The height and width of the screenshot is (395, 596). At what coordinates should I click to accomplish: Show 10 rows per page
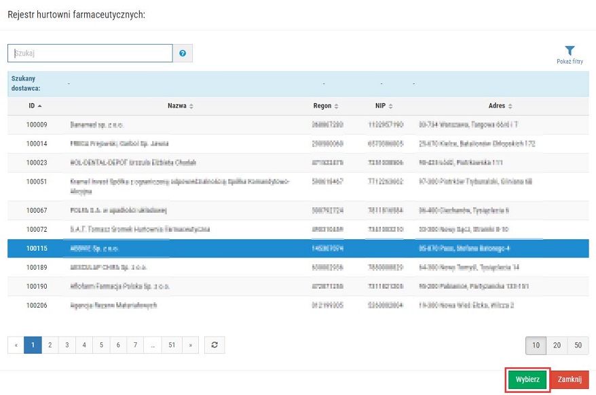[x=536, y=346]
